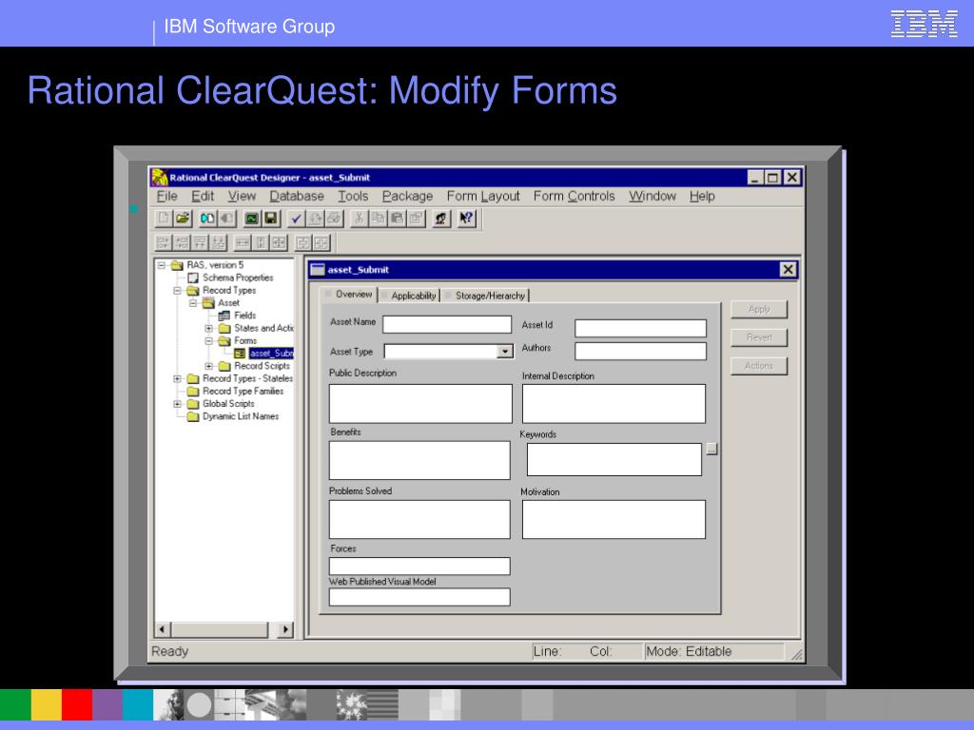Open the Package menu
Image resolution: width=974 pixels, height=730 pixels.
tap(407, 196)
